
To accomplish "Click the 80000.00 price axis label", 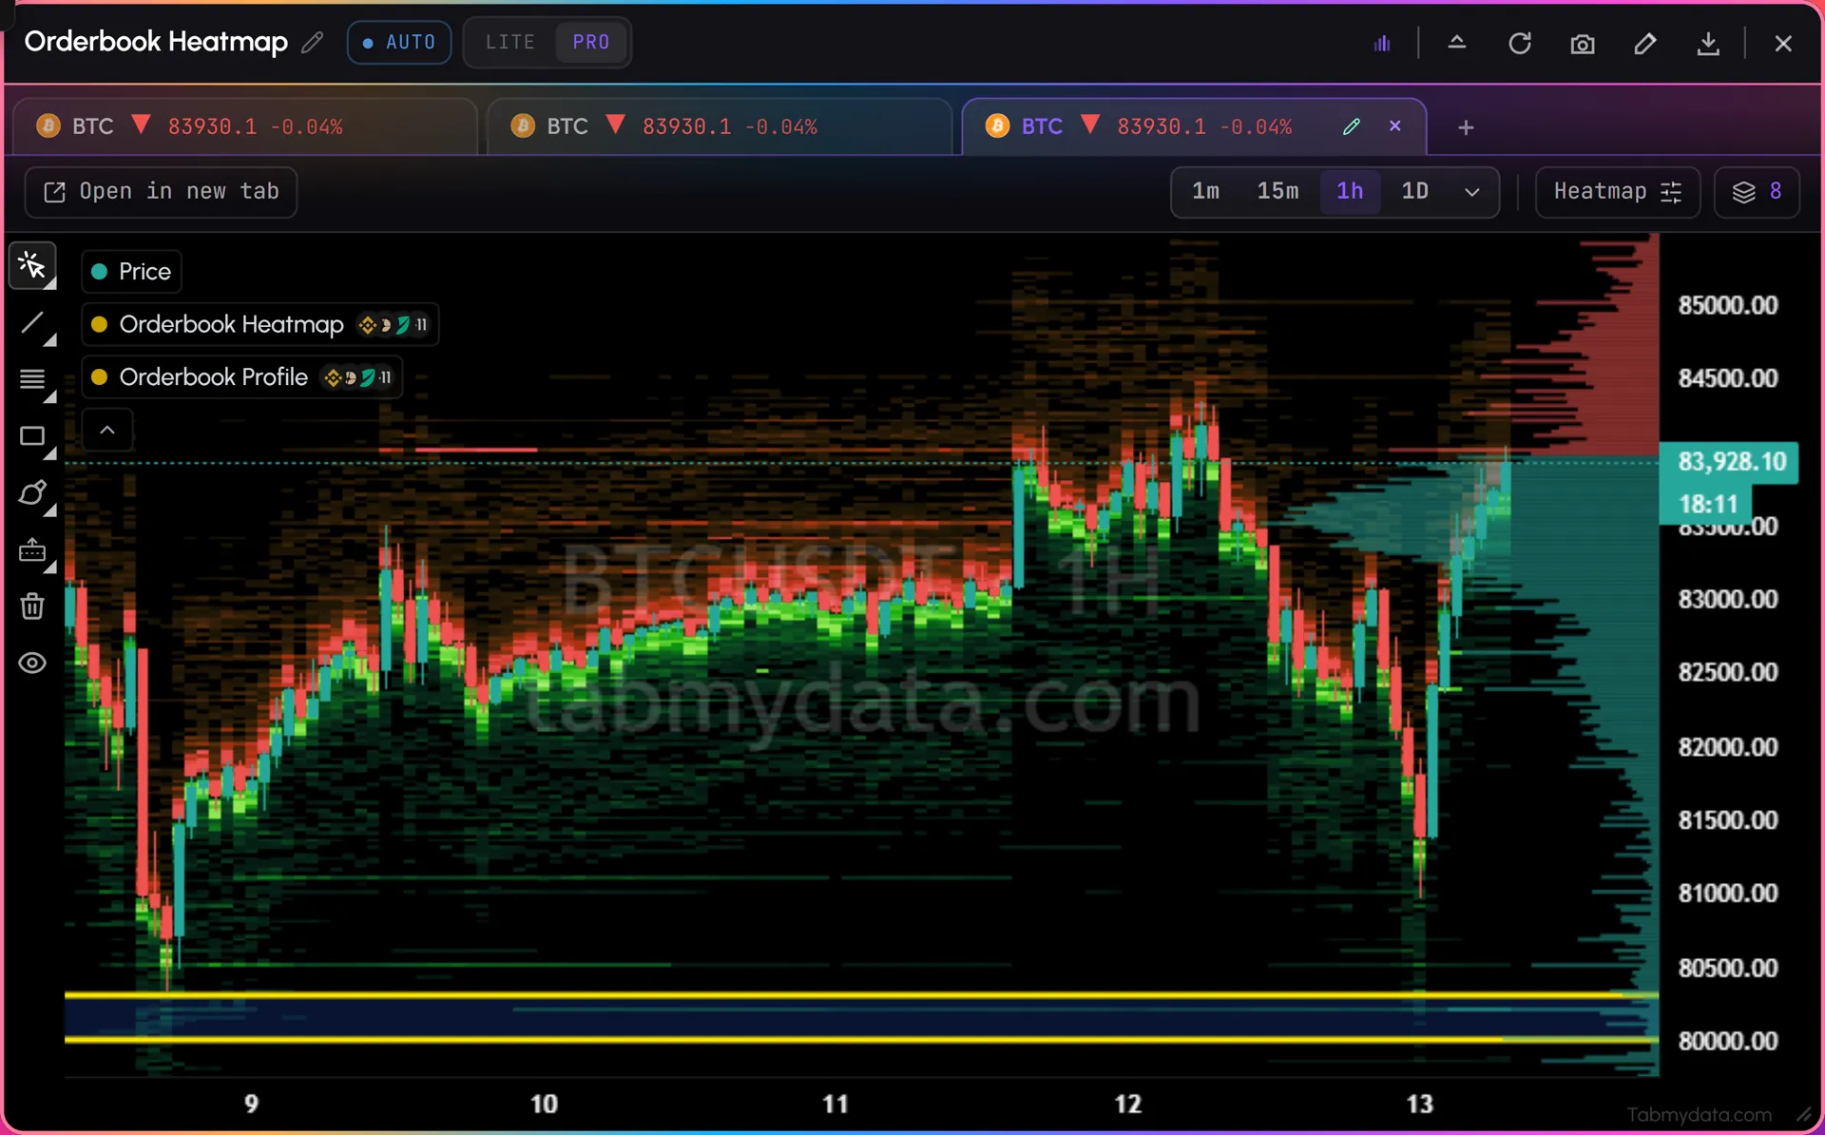I will click(x=1728, y=1041).
